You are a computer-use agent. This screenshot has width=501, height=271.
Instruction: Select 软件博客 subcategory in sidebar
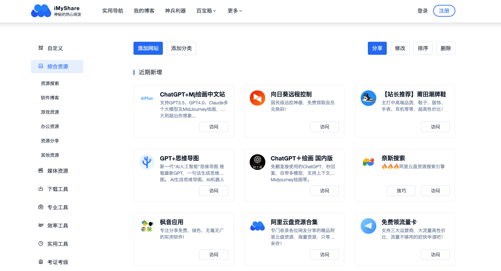[50, 98]
